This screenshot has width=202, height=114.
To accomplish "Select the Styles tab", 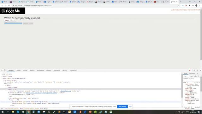I will point(186,73).
